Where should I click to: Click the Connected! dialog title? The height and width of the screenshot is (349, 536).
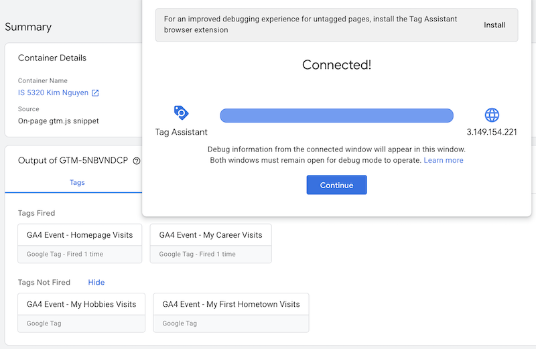(x=336, y=65)
